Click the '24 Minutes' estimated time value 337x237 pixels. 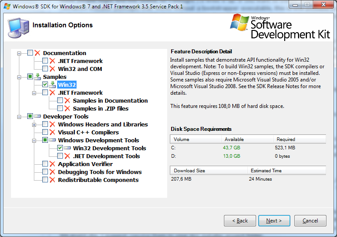coord(260,179)
